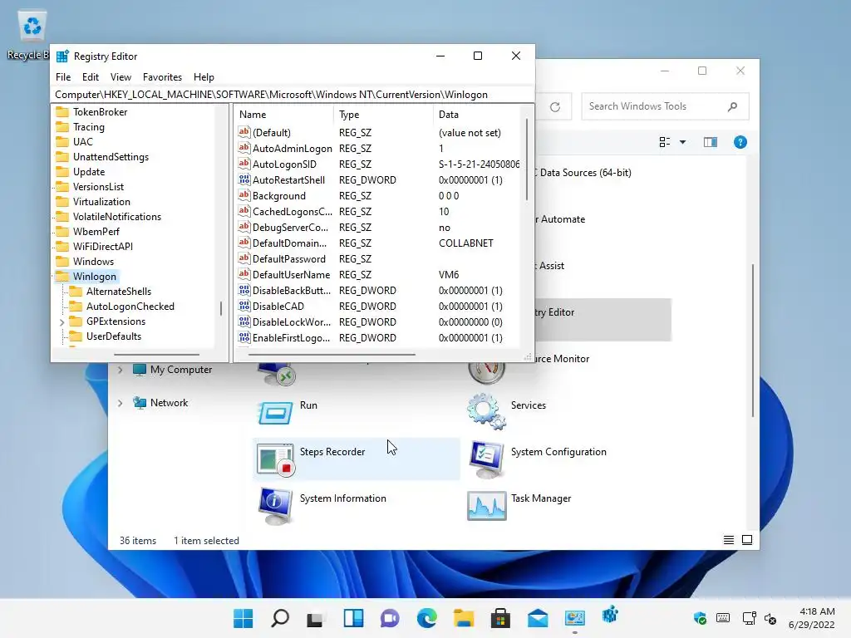Open the Windows Start button
This screenshot has width=851, height=638.
click(243, 618)
